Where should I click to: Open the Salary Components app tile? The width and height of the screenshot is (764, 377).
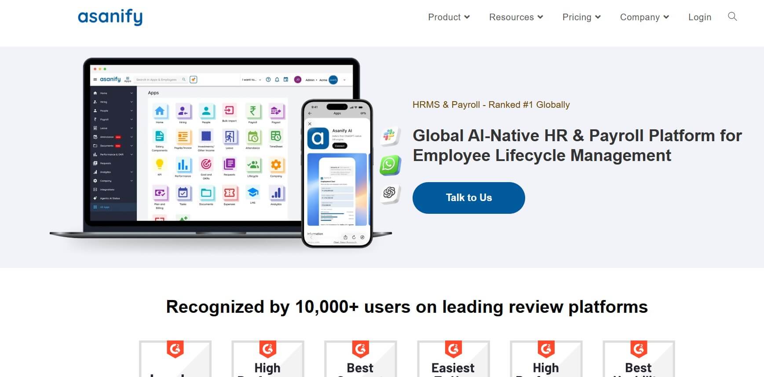tap(160, 141)
